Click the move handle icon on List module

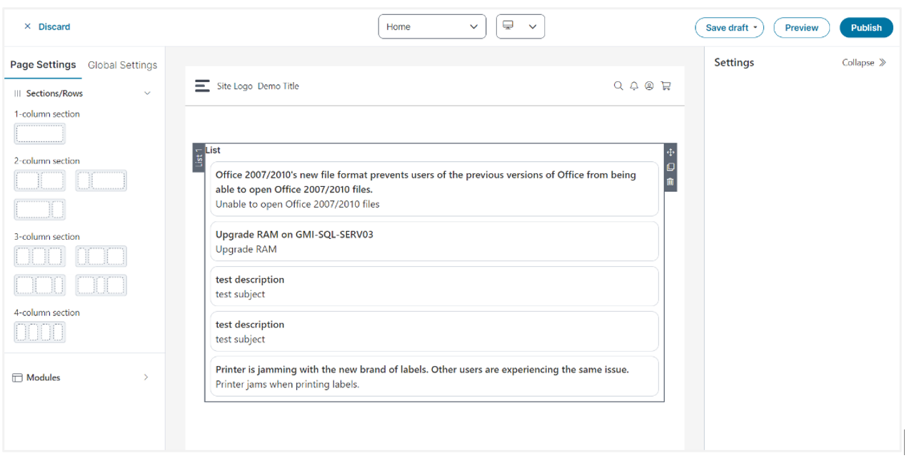click(x=670, y=152)
